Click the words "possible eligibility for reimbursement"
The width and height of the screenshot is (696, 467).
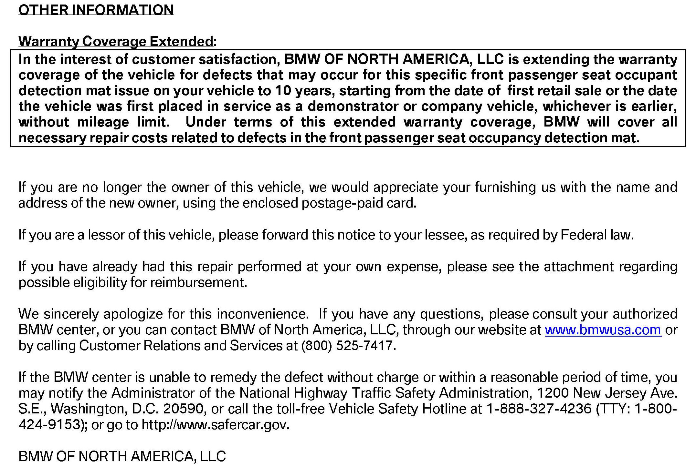pos(132,282)
